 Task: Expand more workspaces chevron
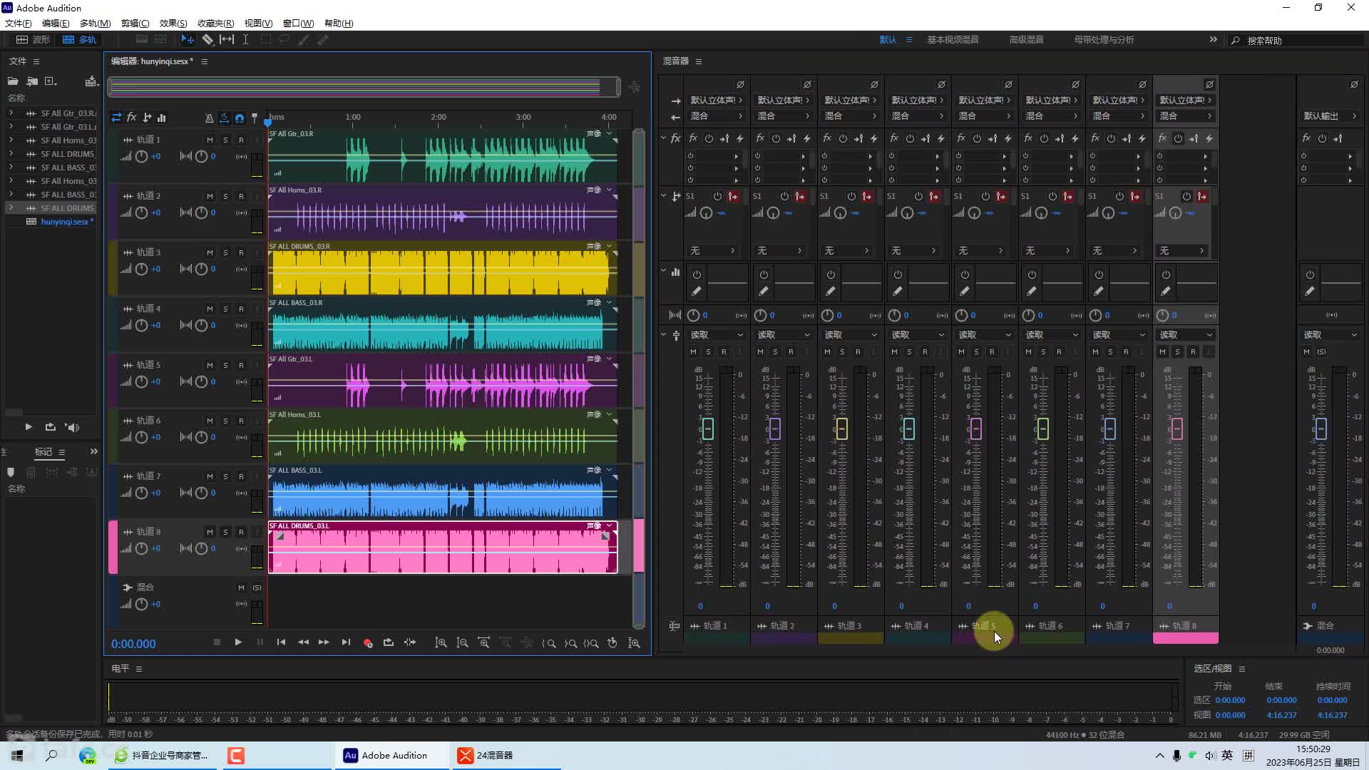1214,39
